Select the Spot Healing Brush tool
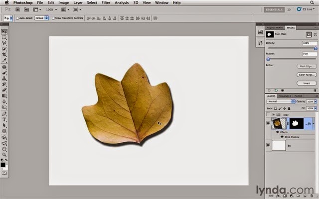 pyautogui.click(x=4, y=67)
